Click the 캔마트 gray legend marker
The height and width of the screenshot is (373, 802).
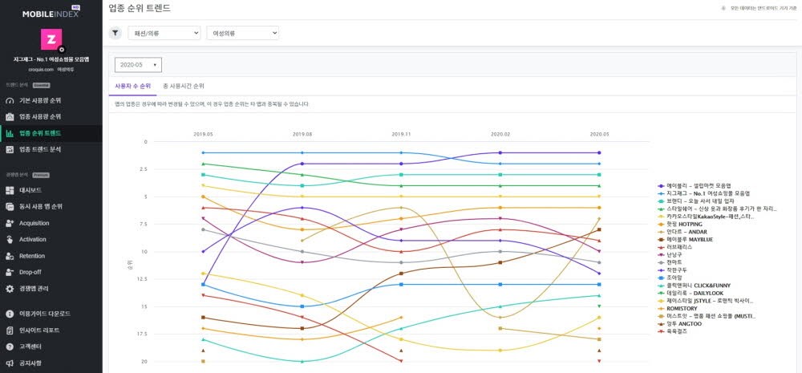point(661,262)
